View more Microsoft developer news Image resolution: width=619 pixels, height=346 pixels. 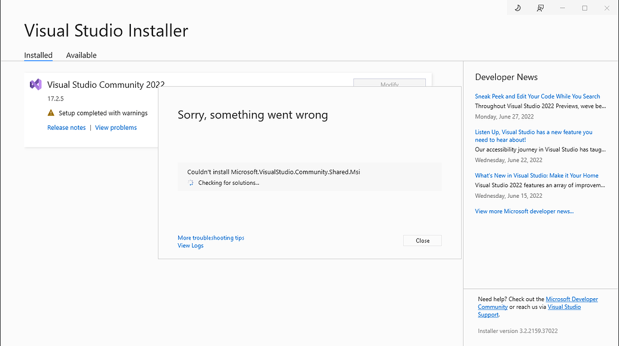coord(524,210)
